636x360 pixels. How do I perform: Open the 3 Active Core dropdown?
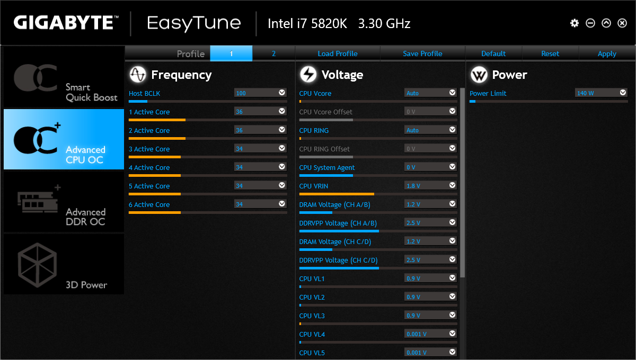pos(260,148)
